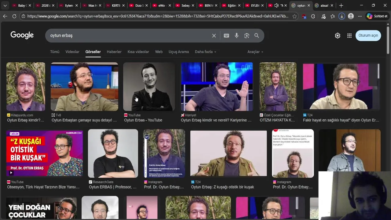391x220 pixels.
Task: Switch to Tümü results tab
Action: tap(55, 52)
